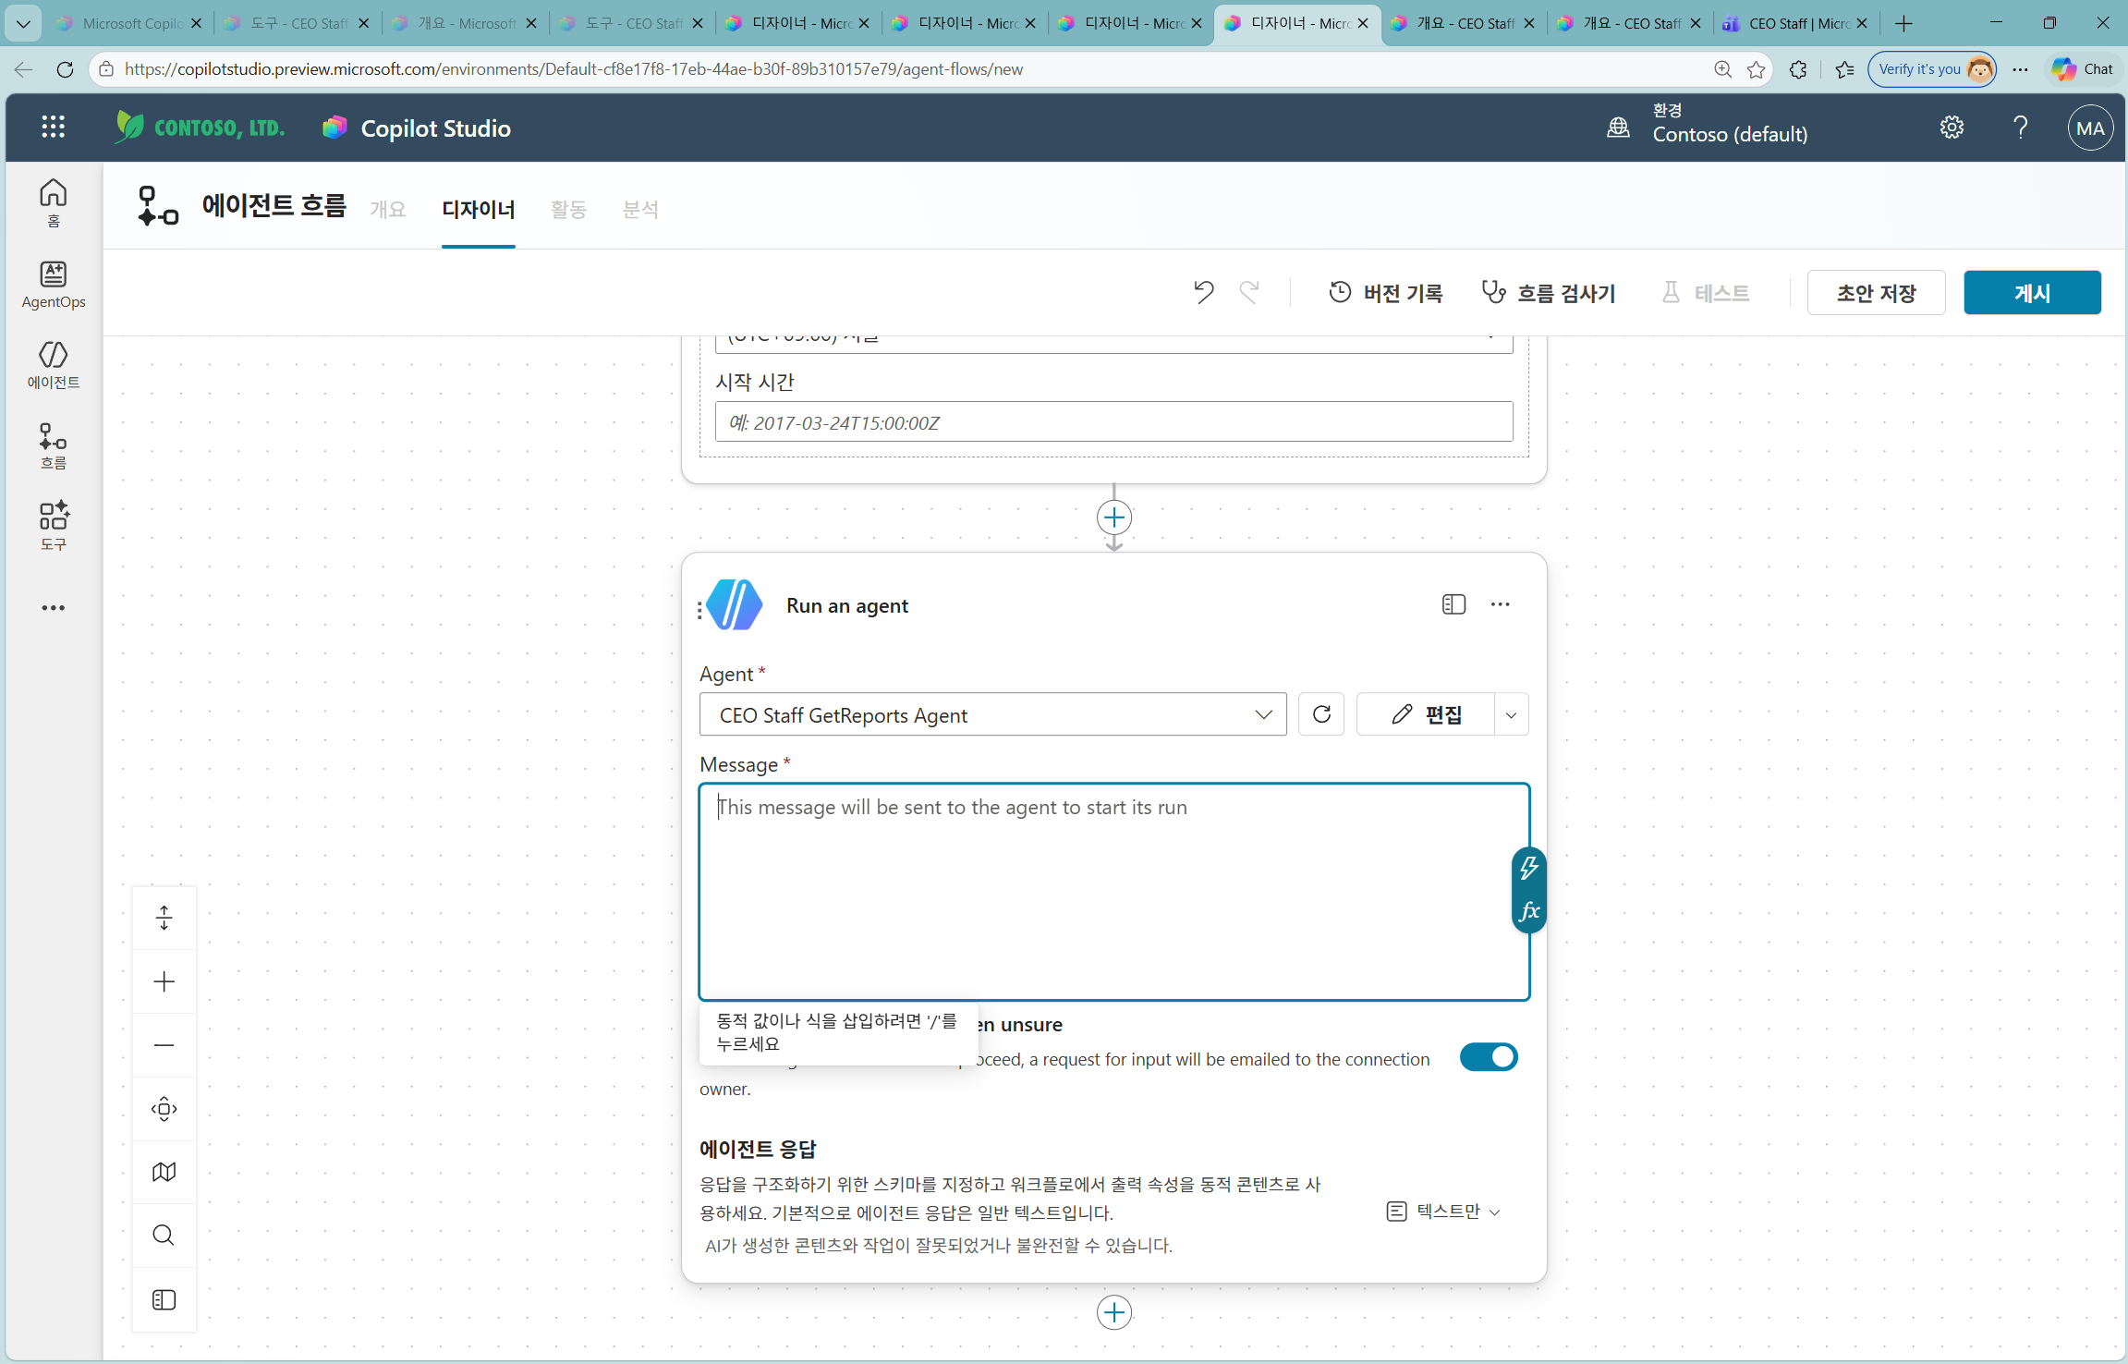Add a step above Run an agent

tap(1114, 518)
